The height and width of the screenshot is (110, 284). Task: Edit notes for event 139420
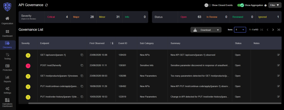pos(278,55)
